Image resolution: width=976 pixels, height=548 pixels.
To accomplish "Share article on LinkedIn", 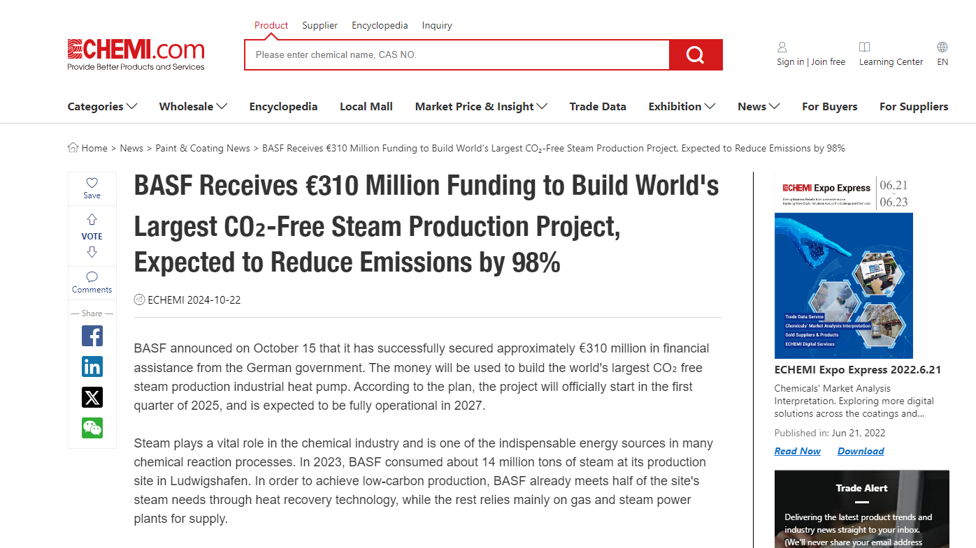I will pyautogui.click(x=92, y=366).
